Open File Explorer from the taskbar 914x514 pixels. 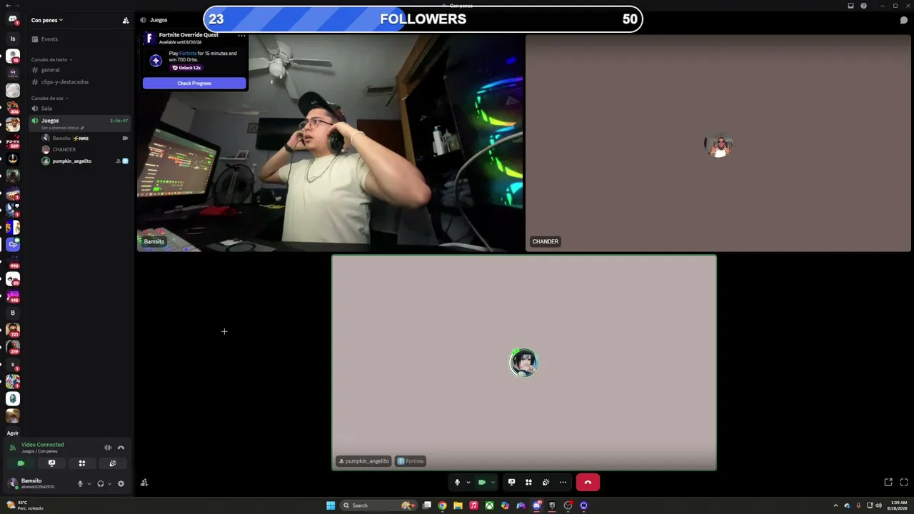click(x=458, y=505)
